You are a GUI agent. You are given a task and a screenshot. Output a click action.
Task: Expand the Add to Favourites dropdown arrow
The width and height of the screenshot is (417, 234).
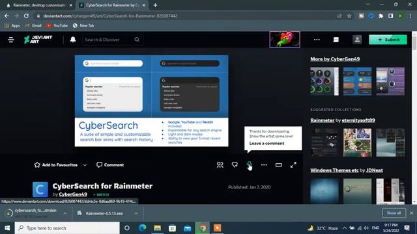pos(85,165)
